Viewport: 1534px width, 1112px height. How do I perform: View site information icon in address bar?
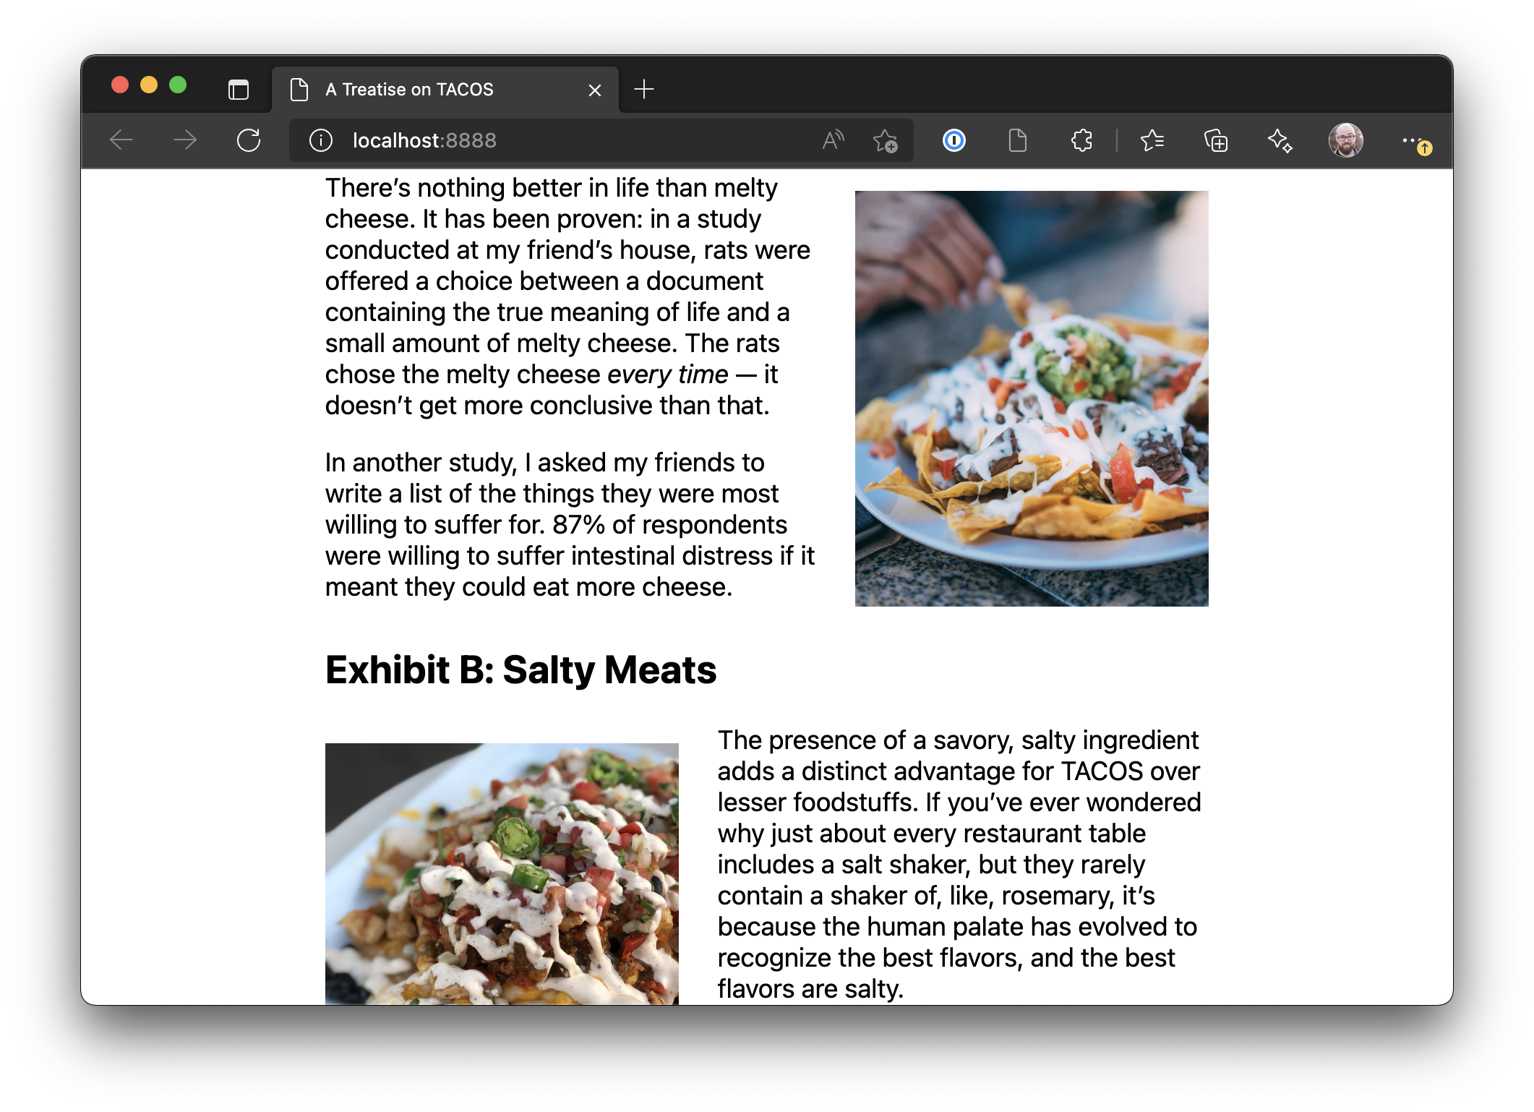coord(320,140)
